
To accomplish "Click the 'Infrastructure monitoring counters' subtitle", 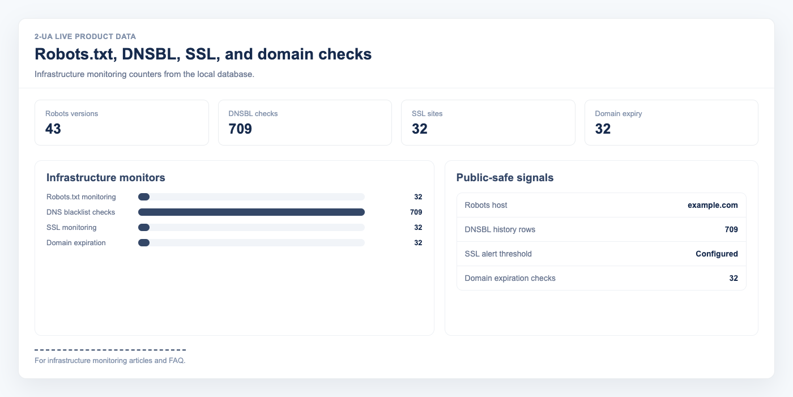I will click(x=144, y=74).
